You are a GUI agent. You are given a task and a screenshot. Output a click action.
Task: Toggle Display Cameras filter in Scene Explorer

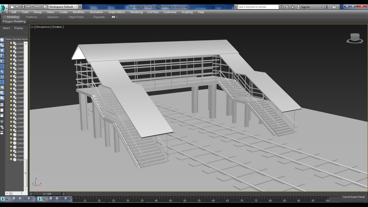2,56
